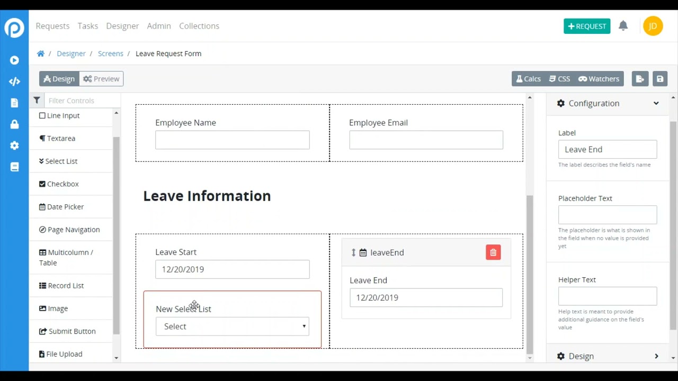Open the Designer menu
This screenshot has height=381, width=678.
(x=122, y=26)
